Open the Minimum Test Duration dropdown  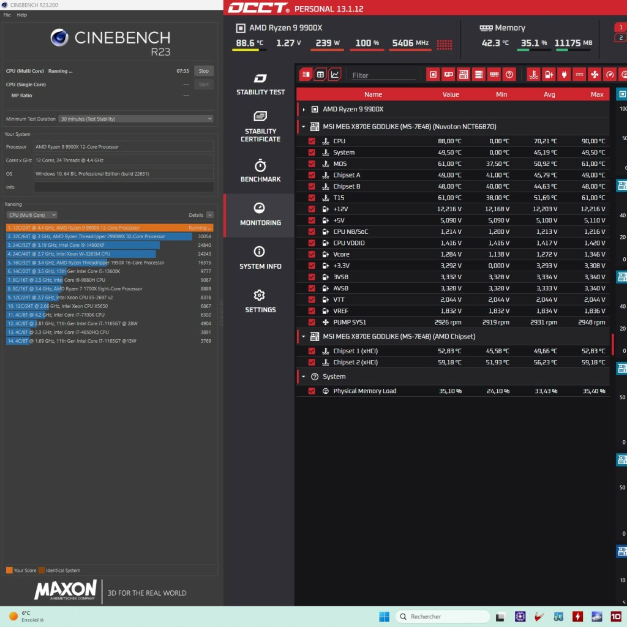135,119
